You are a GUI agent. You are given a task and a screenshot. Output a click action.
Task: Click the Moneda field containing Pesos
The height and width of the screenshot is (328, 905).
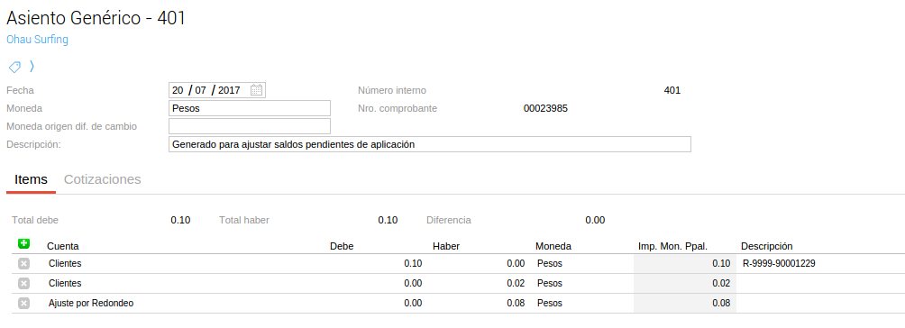click(x=250, y=108)
